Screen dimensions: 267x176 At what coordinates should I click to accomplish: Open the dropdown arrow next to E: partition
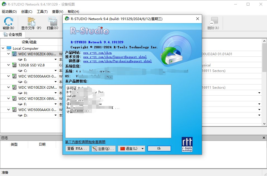click(55, 59)
